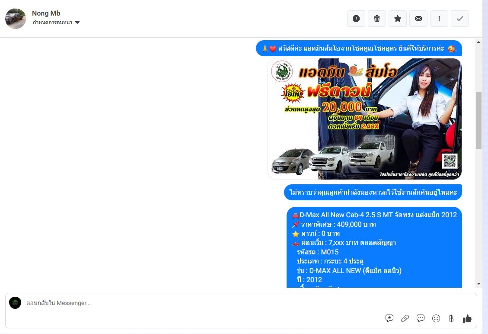Open Nong Mb's profile picture
This screenshot has width=488, height=334.
[x=16, y=19]
